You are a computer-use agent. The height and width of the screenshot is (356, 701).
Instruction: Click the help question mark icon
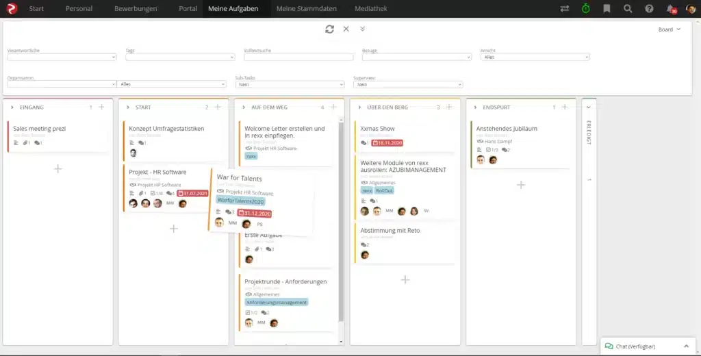coord(649,9)
